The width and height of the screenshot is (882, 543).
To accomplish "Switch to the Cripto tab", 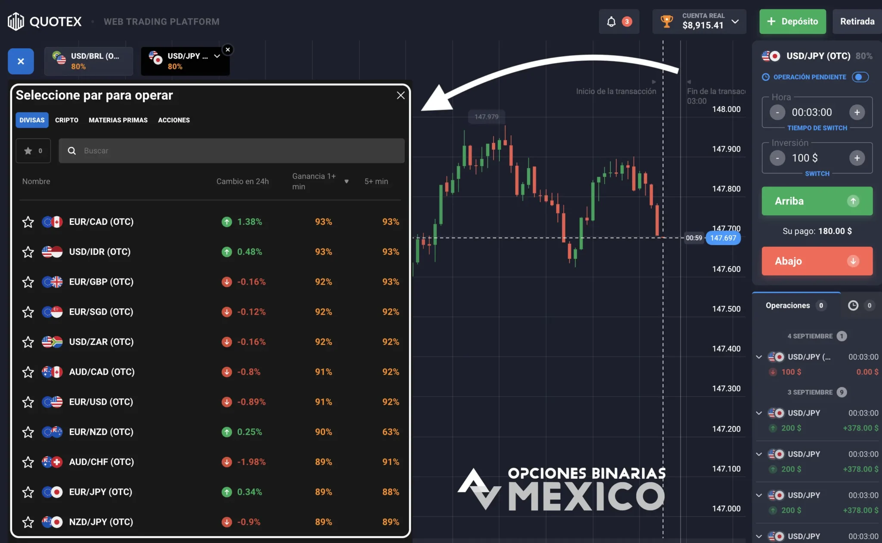I will point(67,120).
